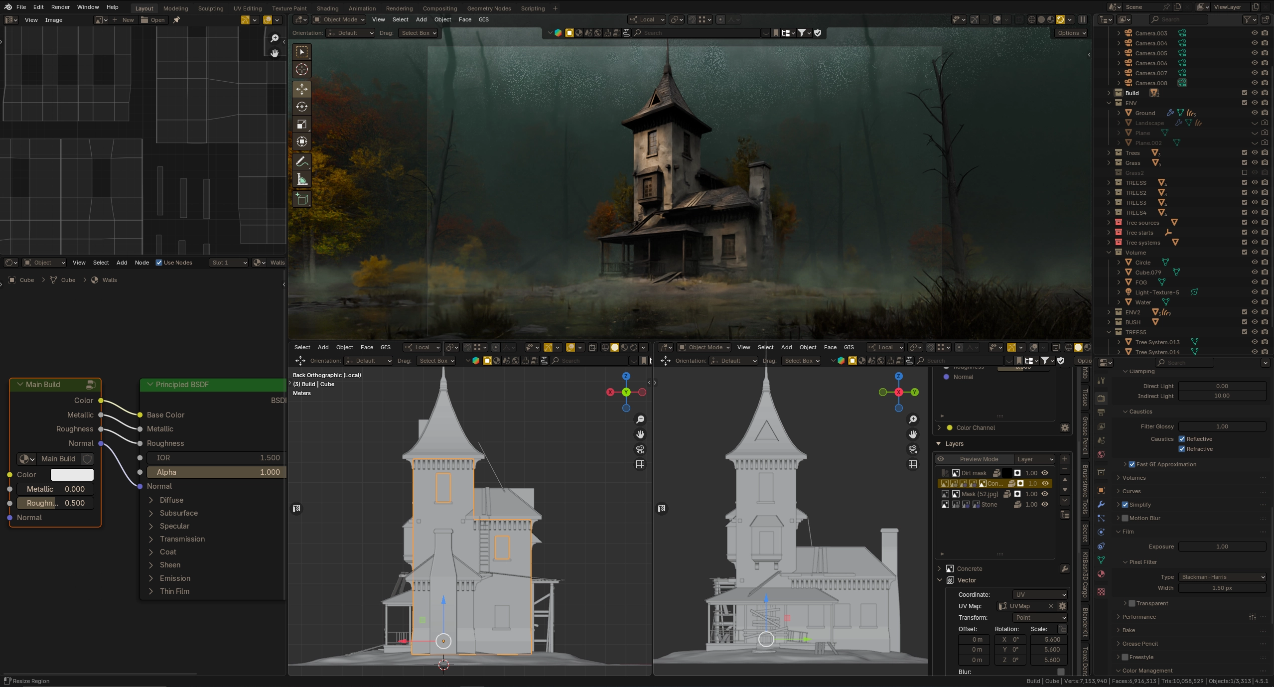Select the Scale tool icon
The width and height of the screenshot is (1274, 687).
302,124
